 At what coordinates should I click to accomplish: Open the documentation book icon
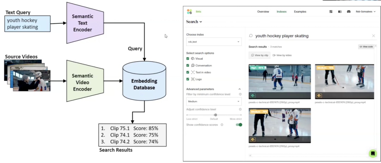pos(340,12)
